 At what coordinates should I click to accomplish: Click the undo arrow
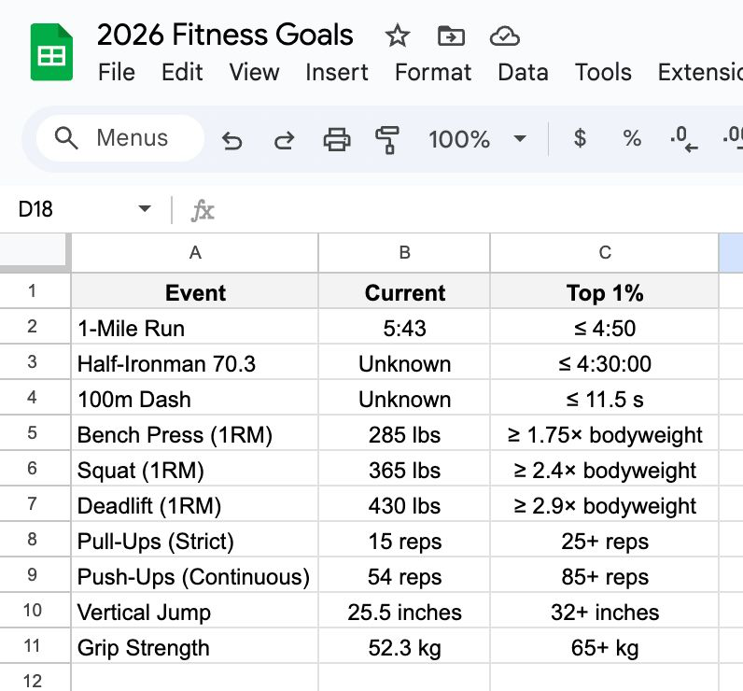231,140
